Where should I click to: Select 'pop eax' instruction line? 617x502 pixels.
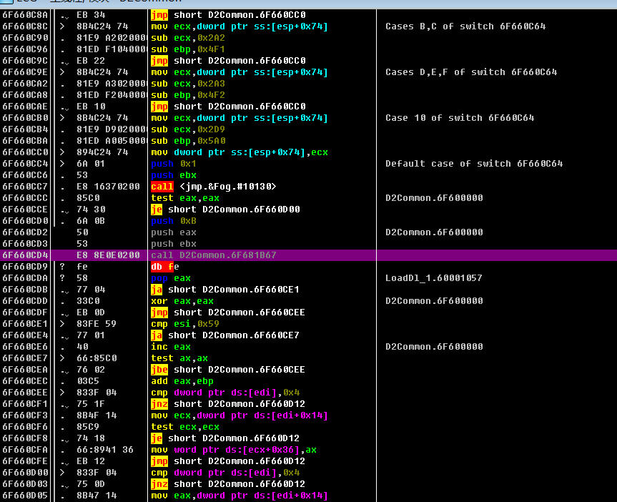(171, 278)
